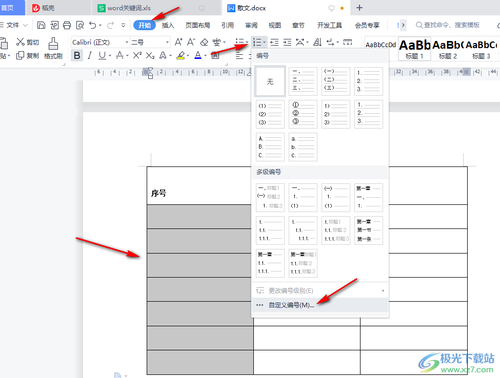
Task: Select circled numbering style ①②③
Action: tap(303, 114)
